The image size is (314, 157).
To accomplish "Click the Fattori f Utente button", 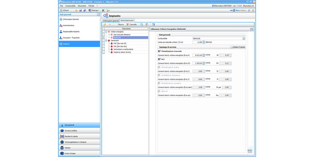I will (x=238, y=47).
